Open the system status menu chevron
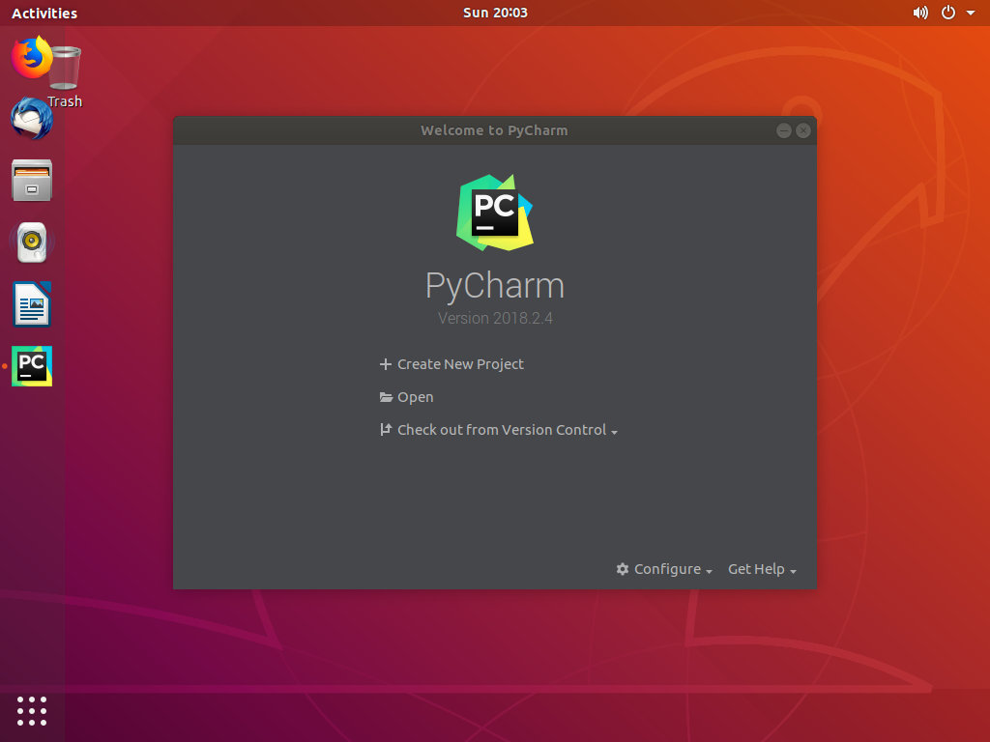The height and width of the screenshot is (742, 990). (973, 13)
